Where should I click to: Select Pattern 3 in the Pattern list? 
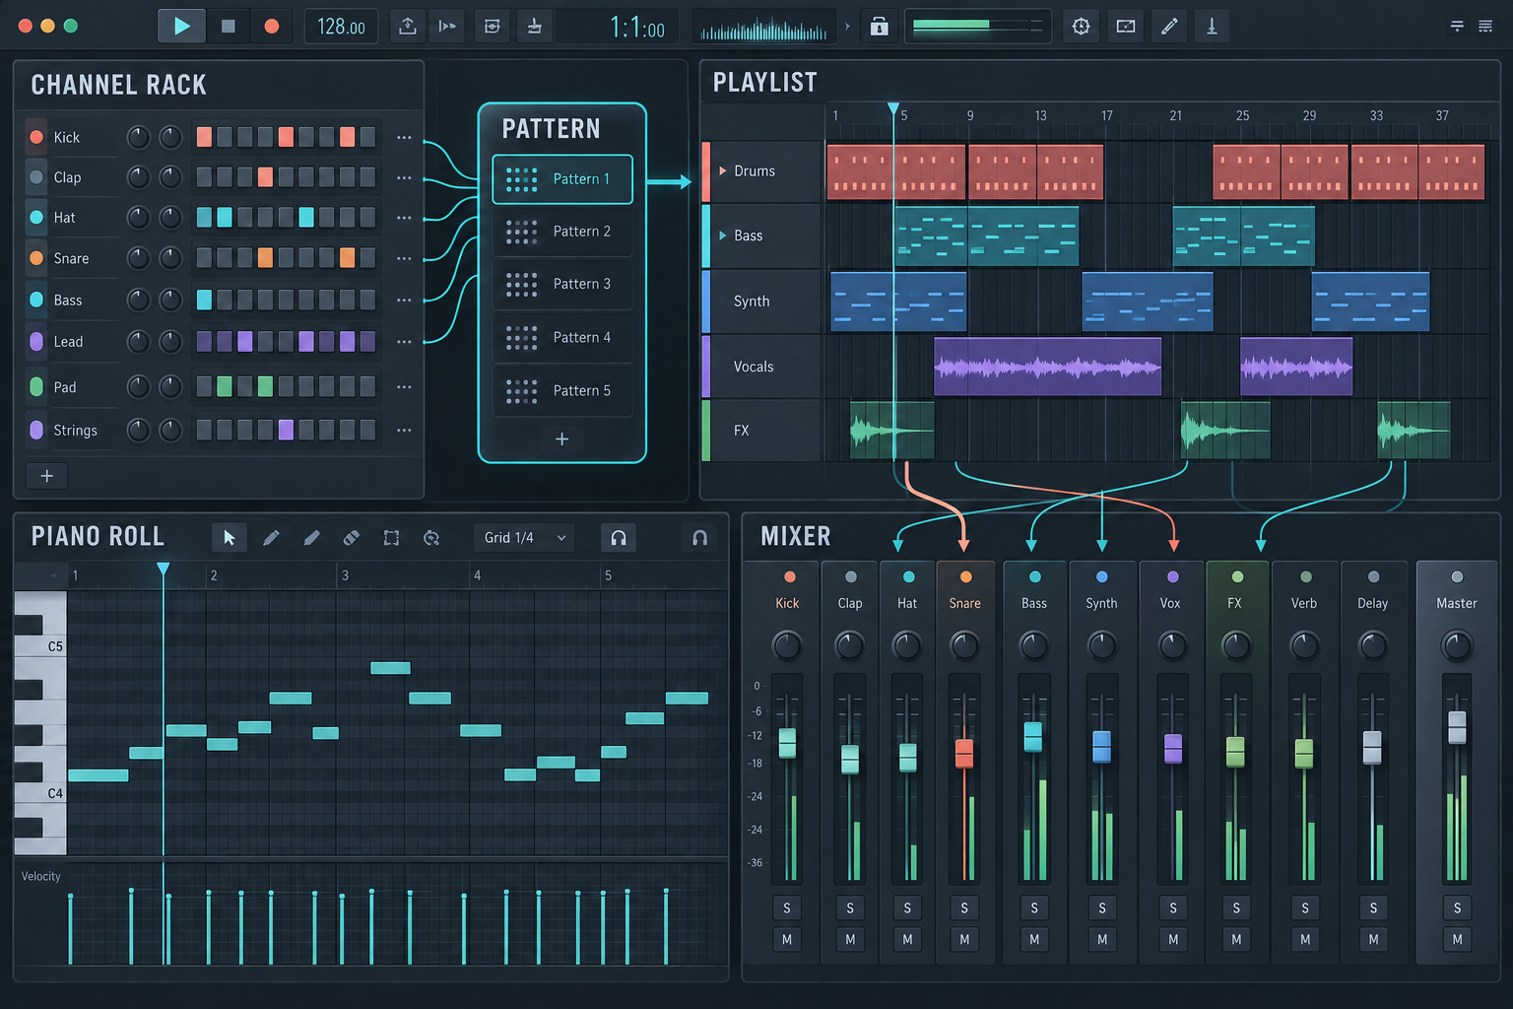tap(562, 284)
